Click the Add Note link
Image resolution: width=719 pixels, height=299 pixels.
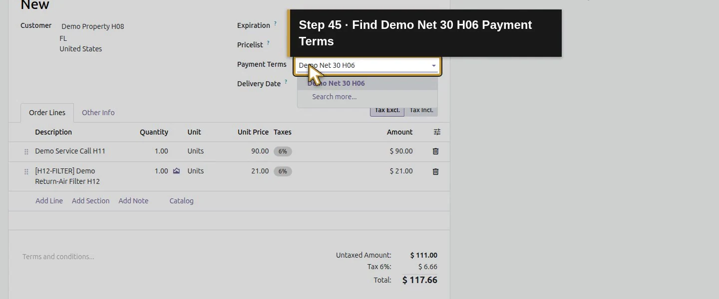click(133, 201)
